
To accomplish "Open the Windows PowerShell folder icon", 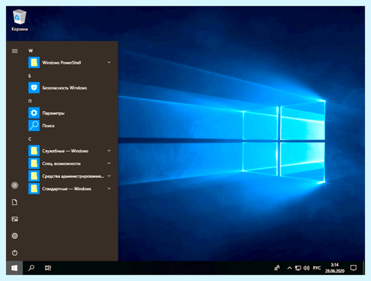I will (x=34, y=62).
